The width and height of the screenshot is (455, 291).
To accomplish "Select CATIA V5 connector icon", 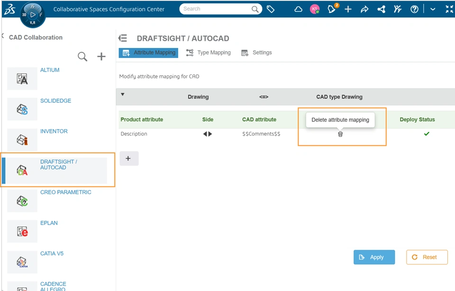I will click(x=22, y=262).
